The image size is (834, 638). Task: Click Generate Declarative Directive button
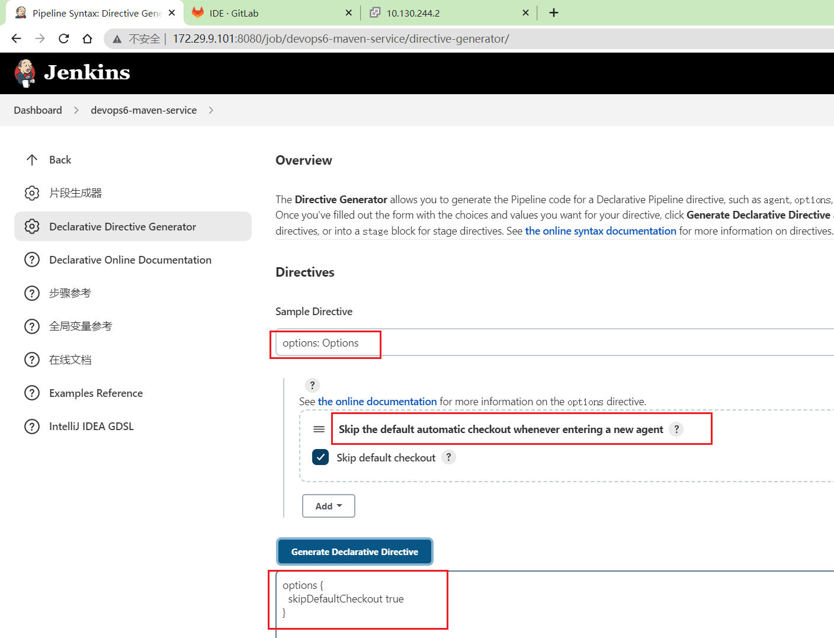pyautogui.click(x=355, y=552)
